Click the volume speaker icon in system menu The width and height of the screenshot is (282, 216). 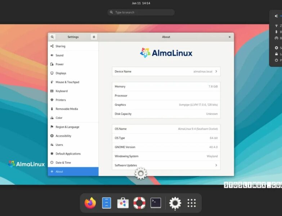point(277,16)
